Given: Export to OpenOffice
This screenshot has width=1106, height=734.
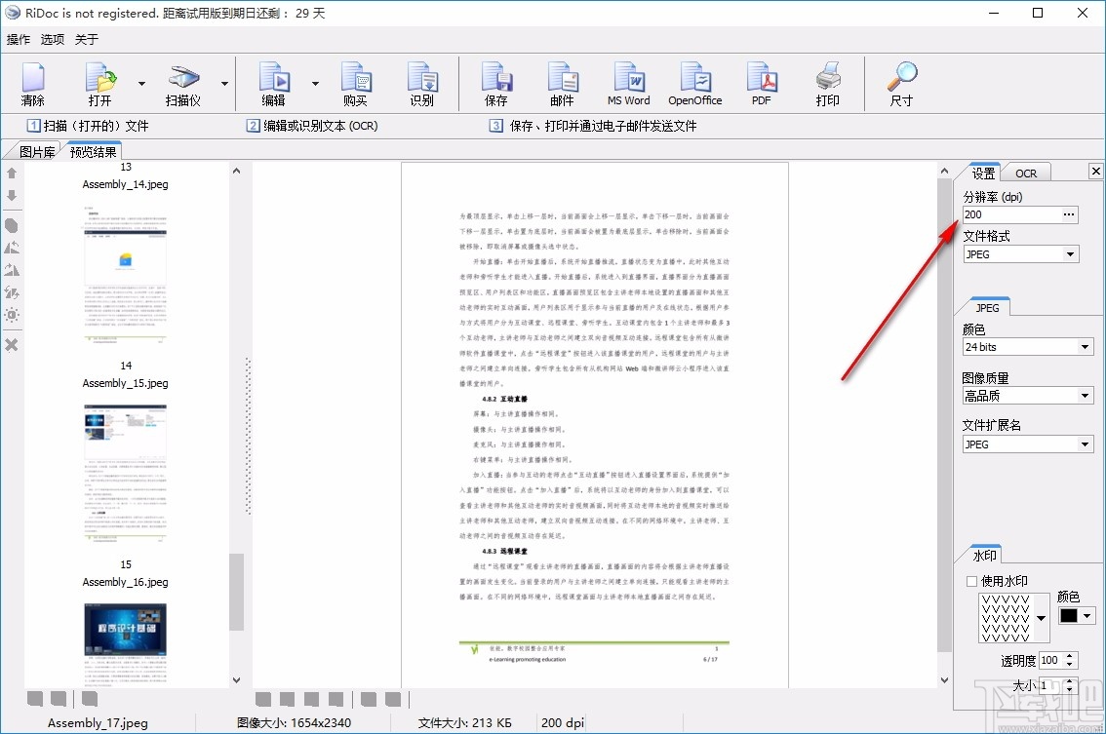Looking at the screenshot, I should coord(694,85).
